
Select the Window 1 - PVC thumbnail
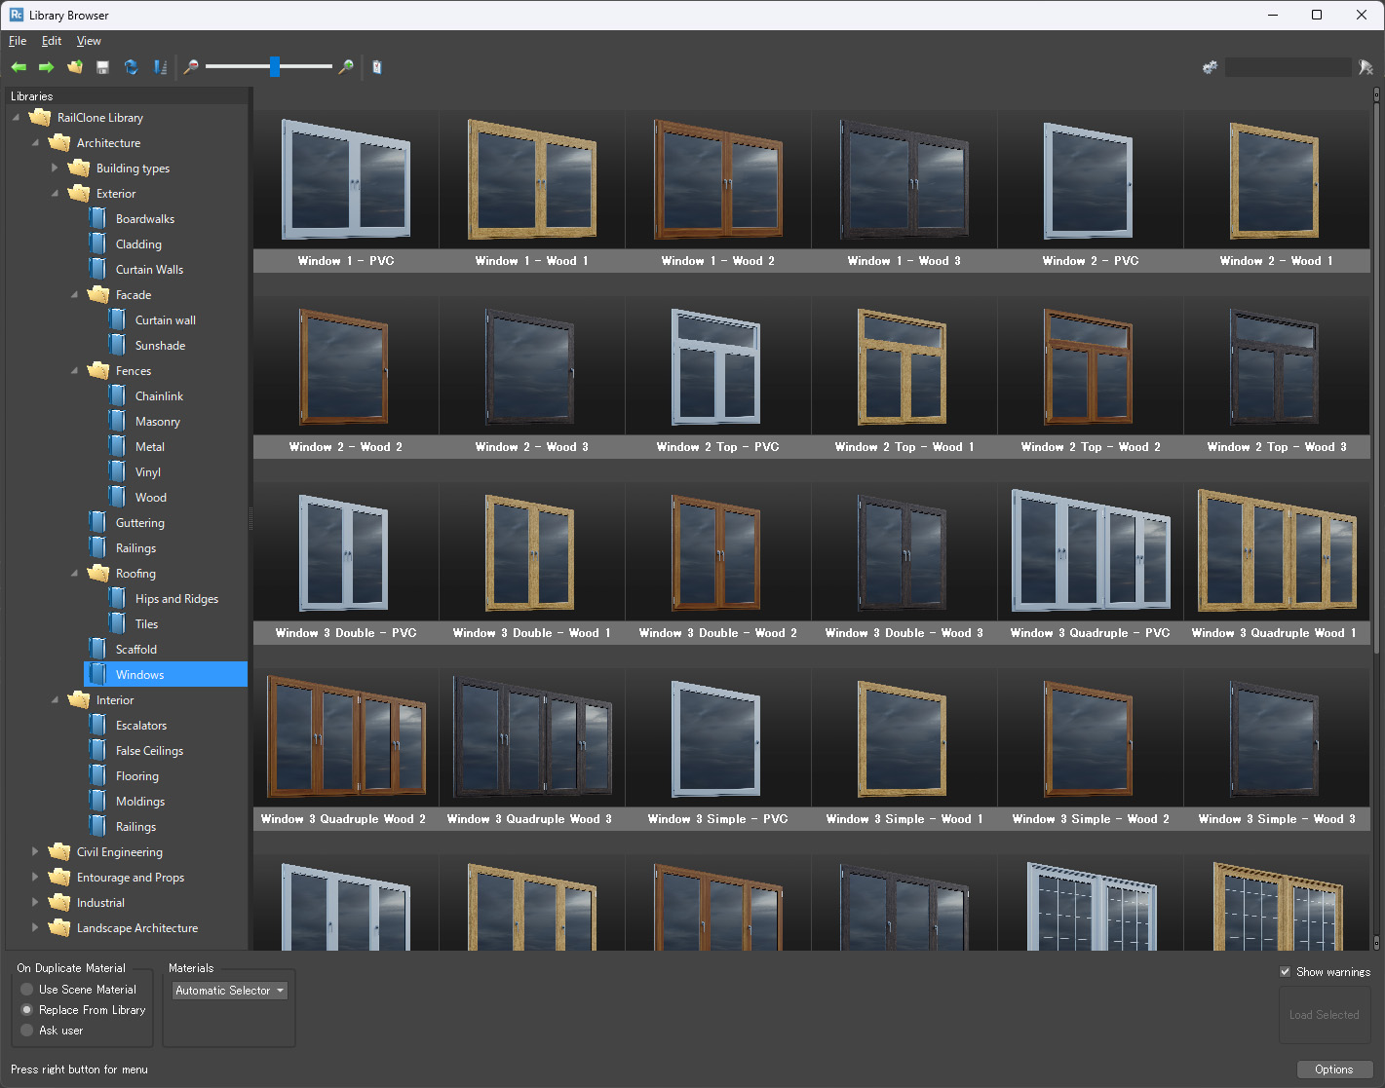pos(346,192)
